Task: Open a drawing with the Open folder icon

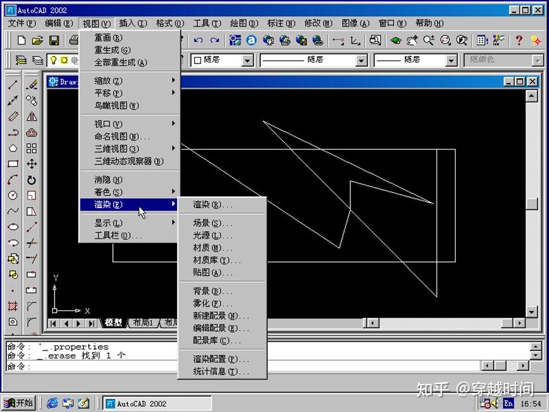Action: click(x=38, y=39)
